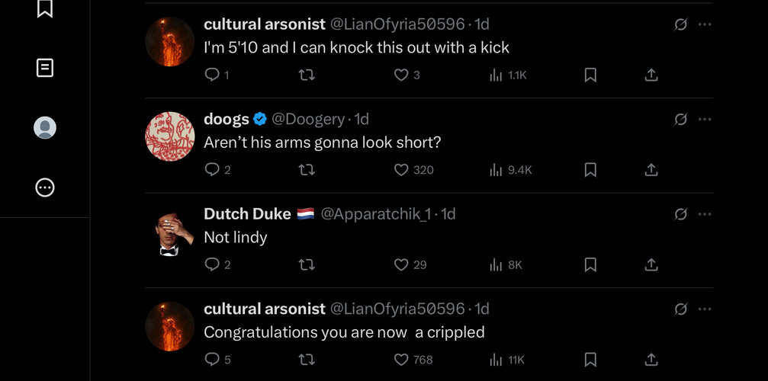The image size is (768, 381).
Task: Open Lists icon in the sidebar
Action: (44, 68)
